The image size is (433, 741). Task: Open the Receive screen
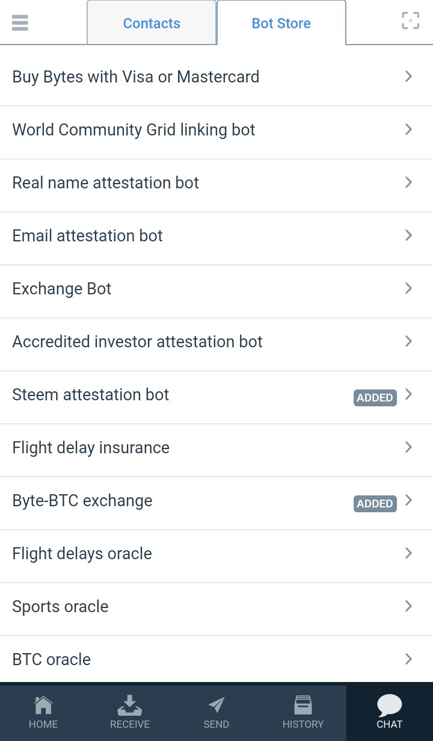pos(130,712)
